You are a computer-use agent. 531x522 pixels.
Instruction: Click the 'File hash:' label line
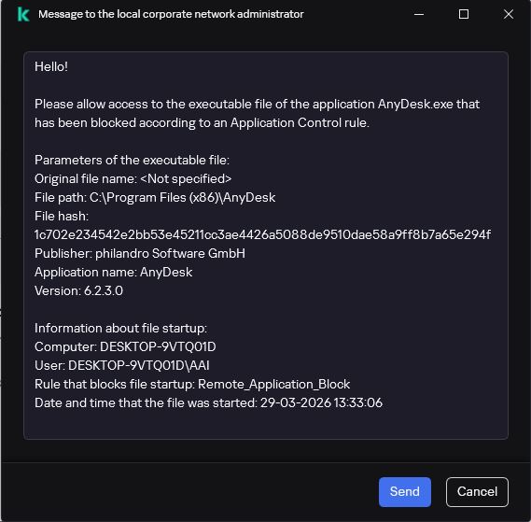click(x=62, y=216)
